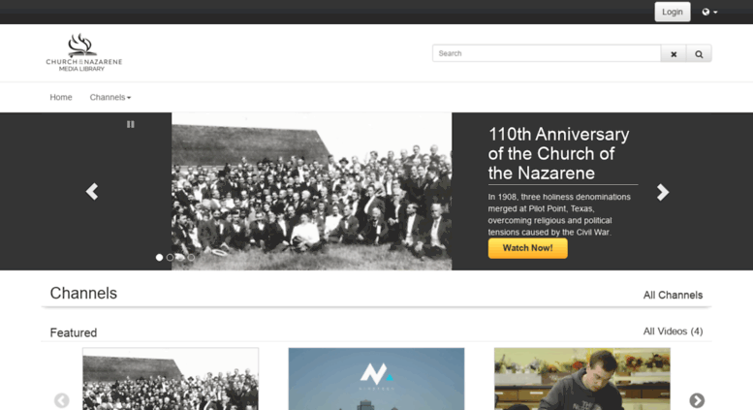Click the Login button
753x410 pixels.
[x=673, y=12]
